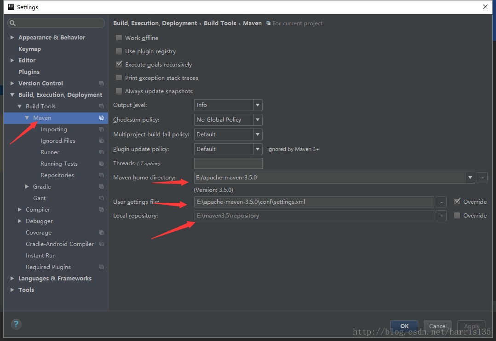496x341 pixels.
Task: Expand the Tools section arrow
Action: [12, 290]
